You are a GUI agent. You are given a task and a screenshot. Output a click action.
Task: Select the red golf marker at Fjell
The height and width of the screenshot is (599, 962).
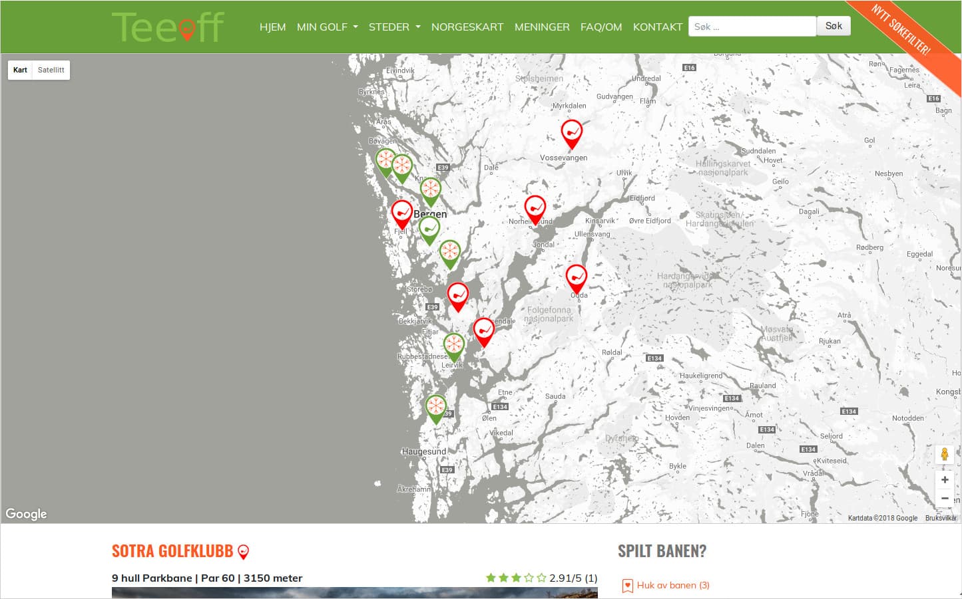401,213
